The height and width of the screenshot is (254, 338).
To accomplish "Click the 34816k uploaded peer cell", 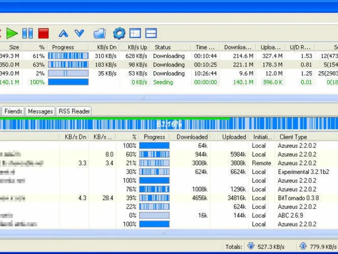I will (x=237, y=198).
